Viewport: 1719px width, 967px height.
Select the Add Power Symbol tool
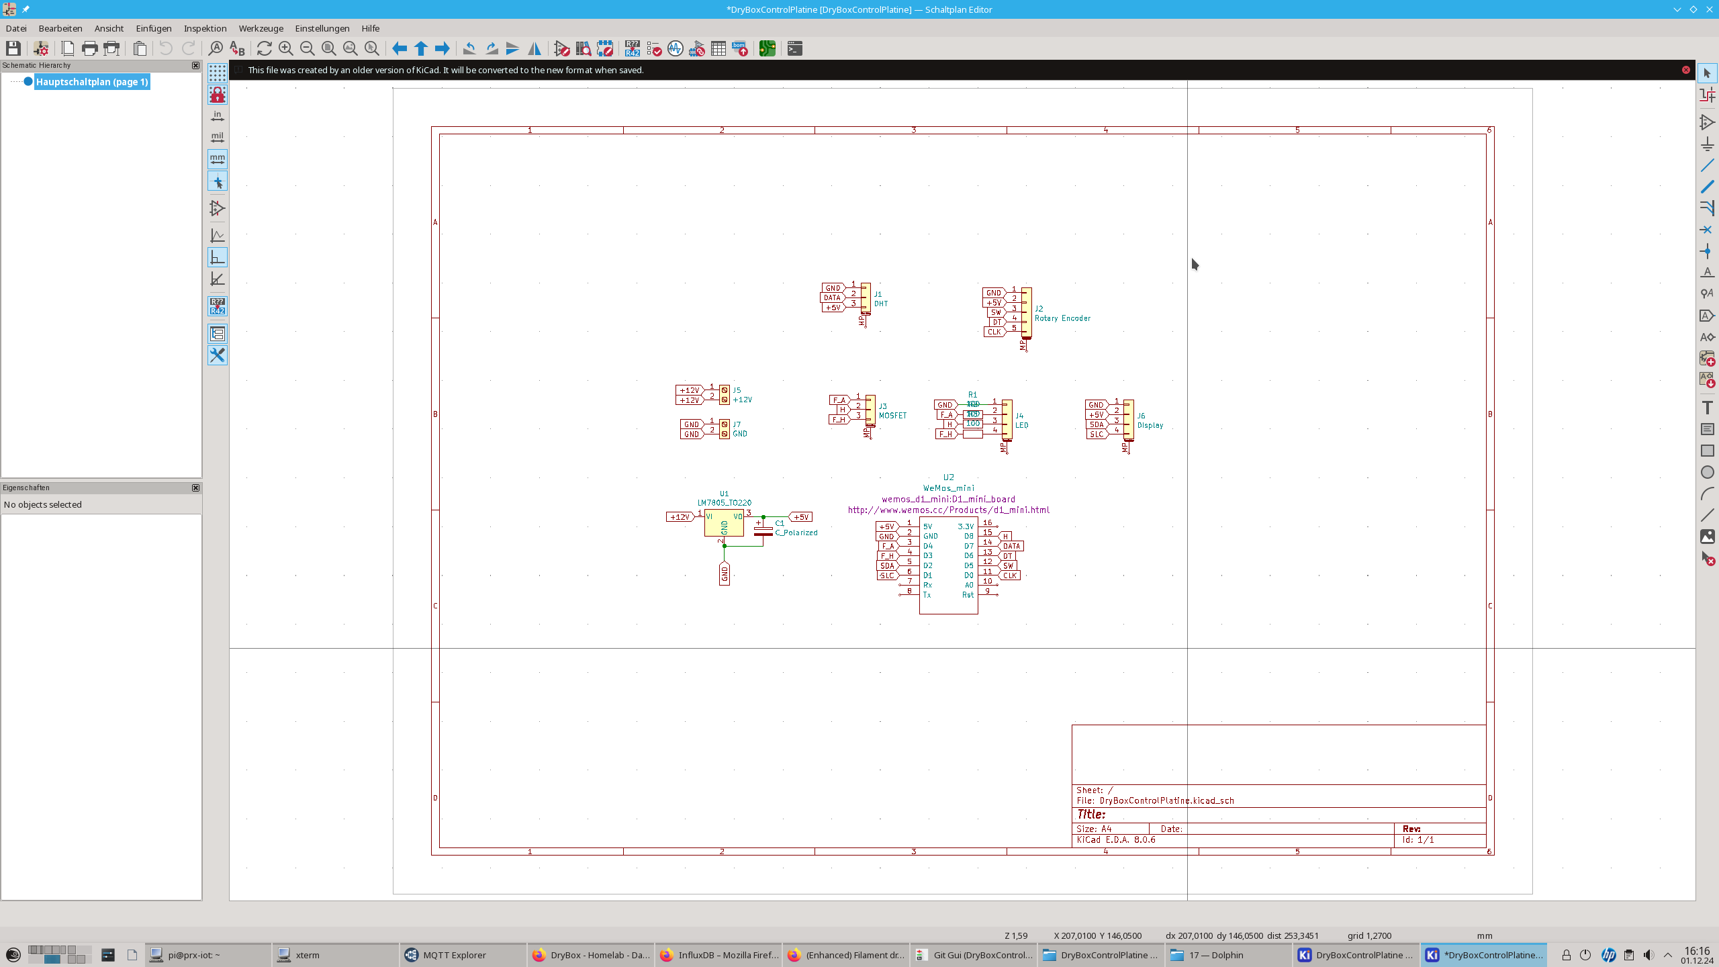(1707, 144)
